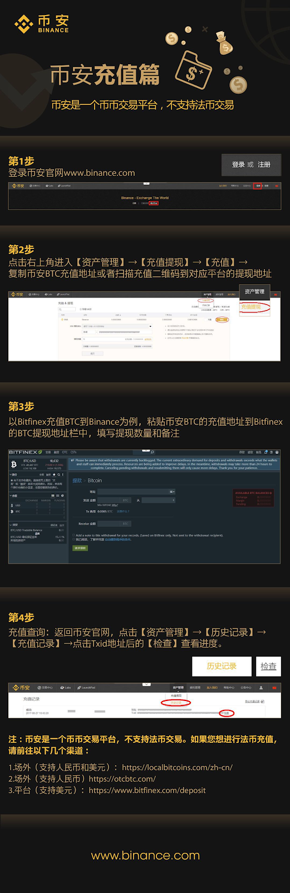Open 委托管理 in the step 4 screenshot nav
The image size is (290, 893).
[195, 688]
